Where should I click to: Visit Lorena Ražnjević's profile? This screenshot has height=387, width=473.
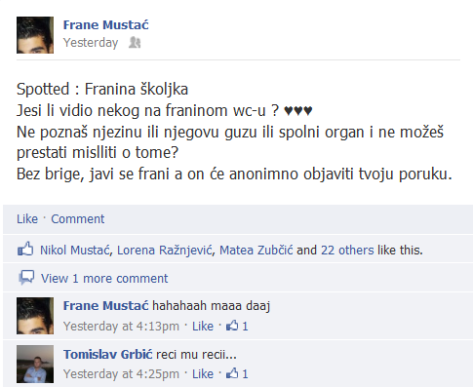tap(164, 251)
